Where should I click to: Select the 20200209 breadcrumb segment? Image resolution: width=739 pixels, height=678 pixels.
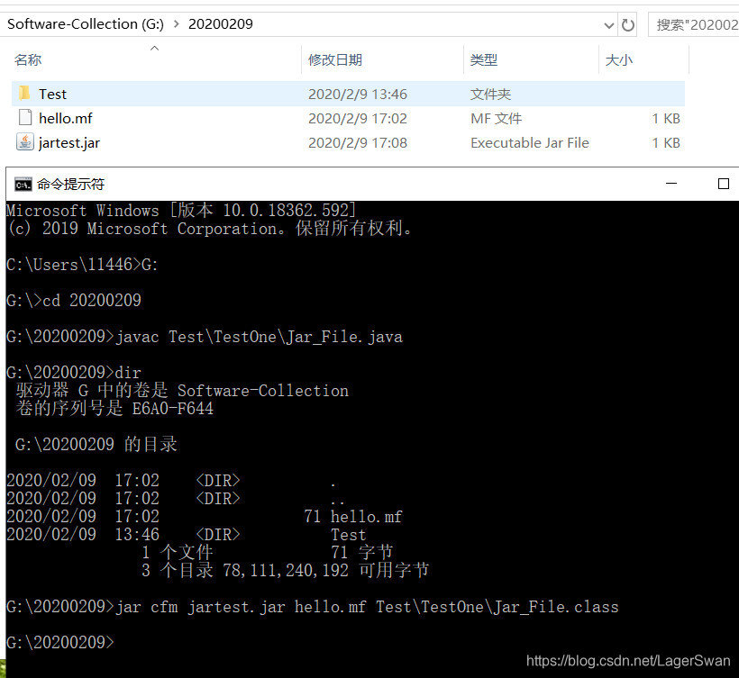220,24
